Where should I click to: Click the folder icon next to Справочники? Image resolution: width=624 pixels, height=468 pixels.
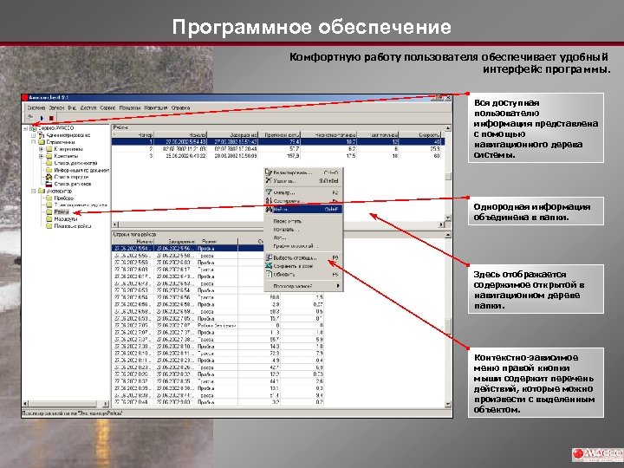[x=41, y=142]
